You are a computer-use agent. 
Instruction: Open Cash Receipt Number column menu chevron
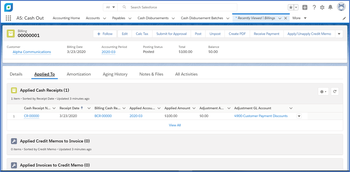pos(54,108)
